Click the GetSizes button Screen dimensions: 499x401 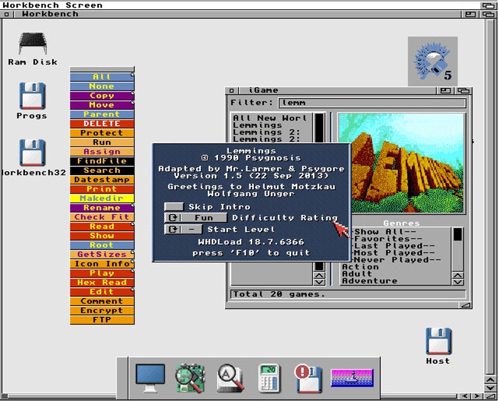(x=102, y=255)
